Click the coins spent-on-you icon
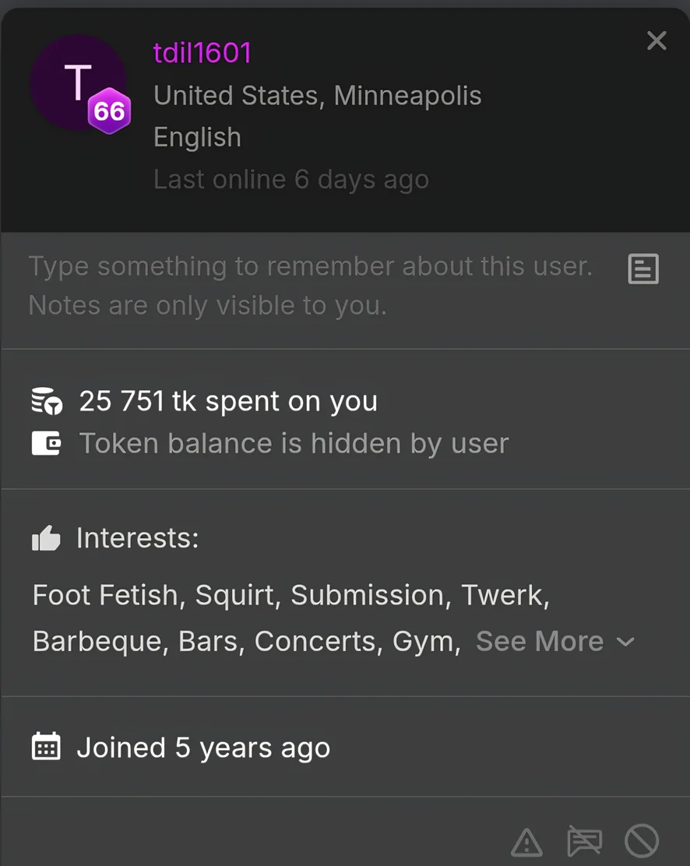This screenshot has width=690, height=866. point(47,401)
